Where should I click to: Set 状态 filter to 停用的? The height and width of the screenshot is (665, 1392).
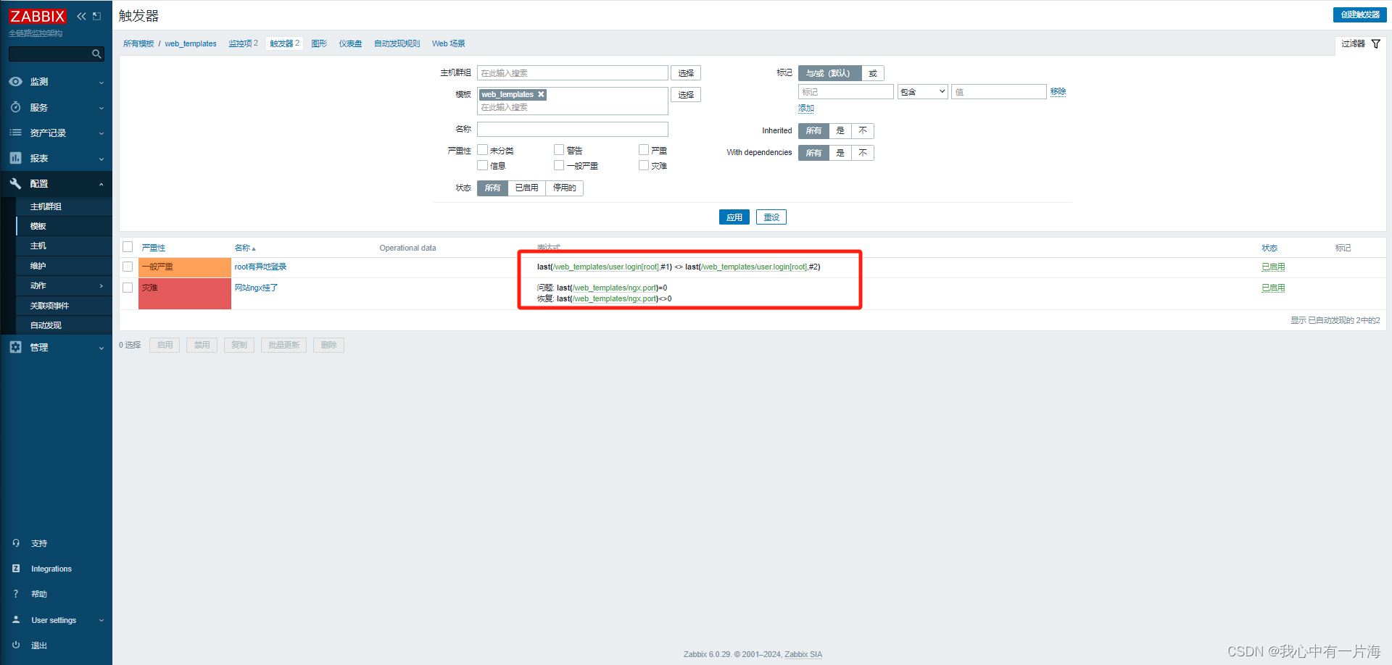(564, 188)
